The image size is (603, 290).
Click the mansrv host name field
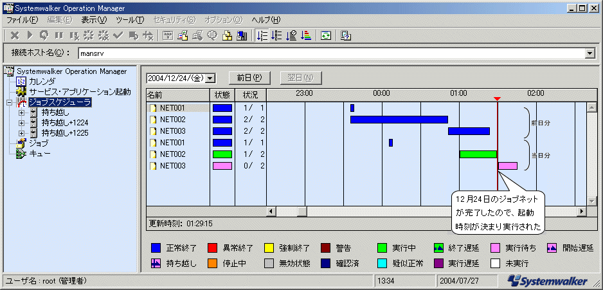(331, 54)
